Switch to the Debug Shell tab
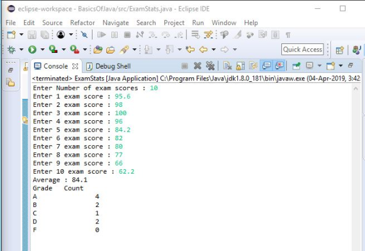Screen dimensions: 365x251 pos(108,66)
